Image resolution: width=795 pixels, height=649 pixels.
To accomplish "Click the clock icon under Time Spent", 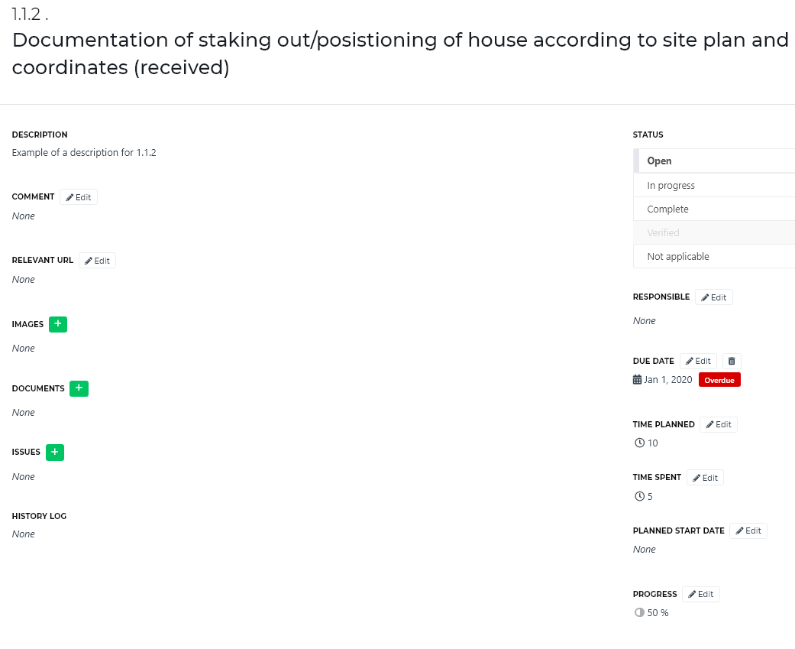I will [x=639, y=496].
